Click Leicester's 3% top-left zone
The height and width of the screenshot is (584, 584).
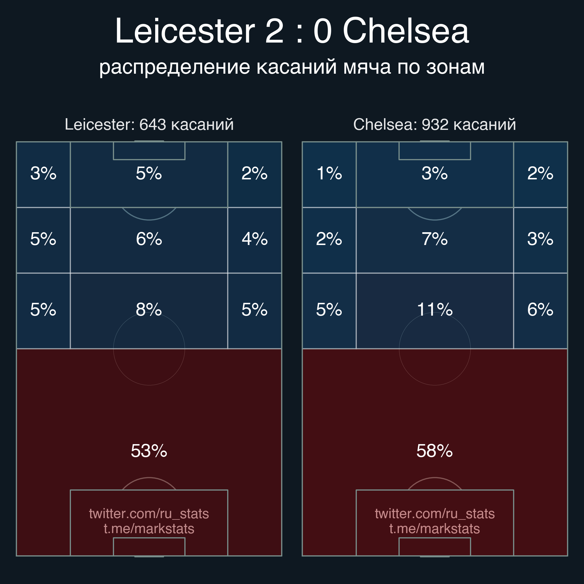[x=43, y=174]
